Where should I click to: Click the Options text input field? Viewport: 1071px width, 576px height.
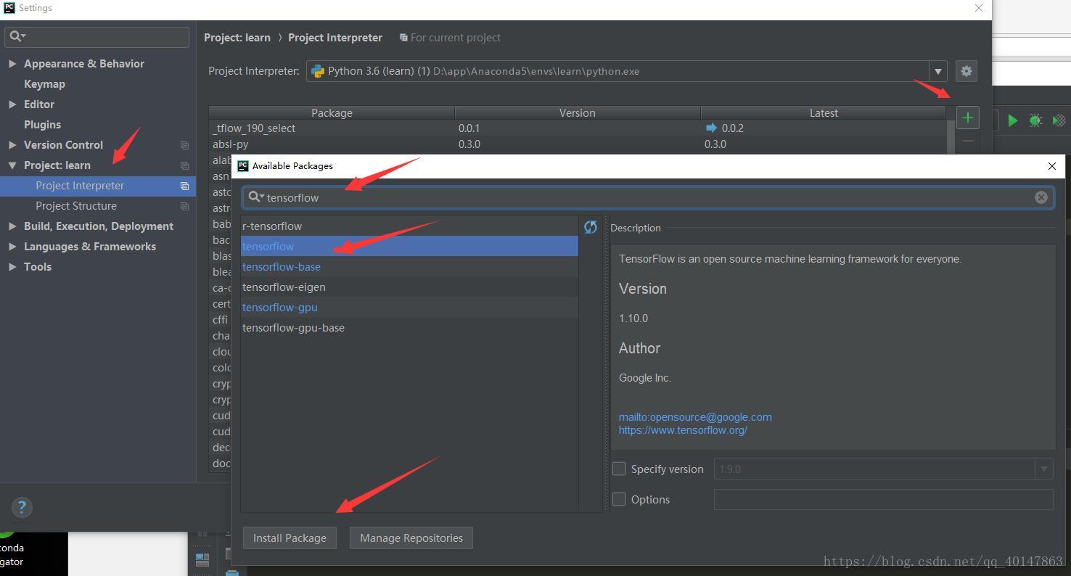pyautogui.click(x=883, y=499)
